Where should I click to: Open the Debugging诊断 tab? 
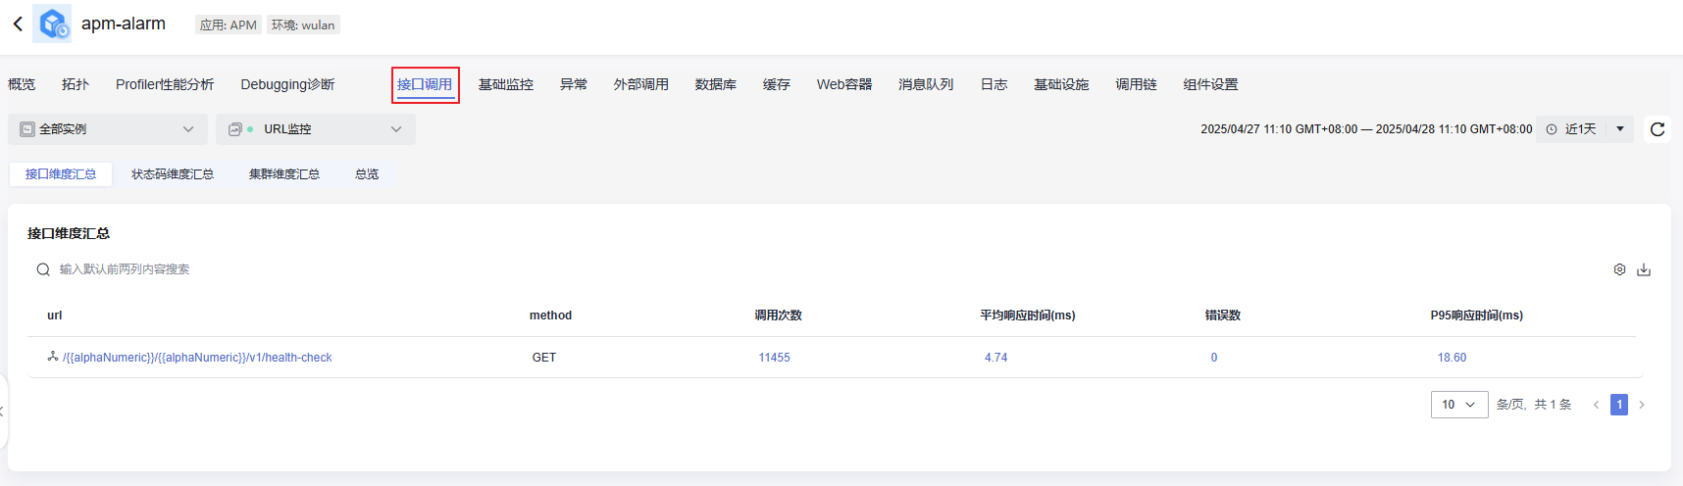coord(287,84)
